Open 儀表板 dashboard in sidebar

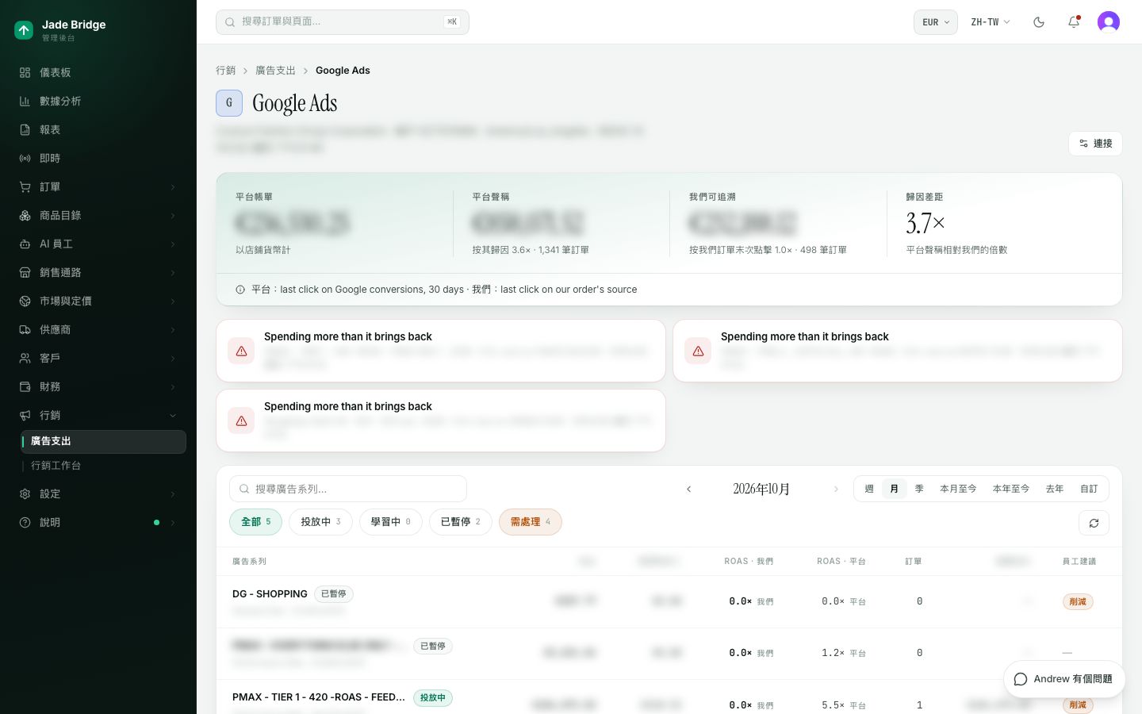click(x=98, y=72)
